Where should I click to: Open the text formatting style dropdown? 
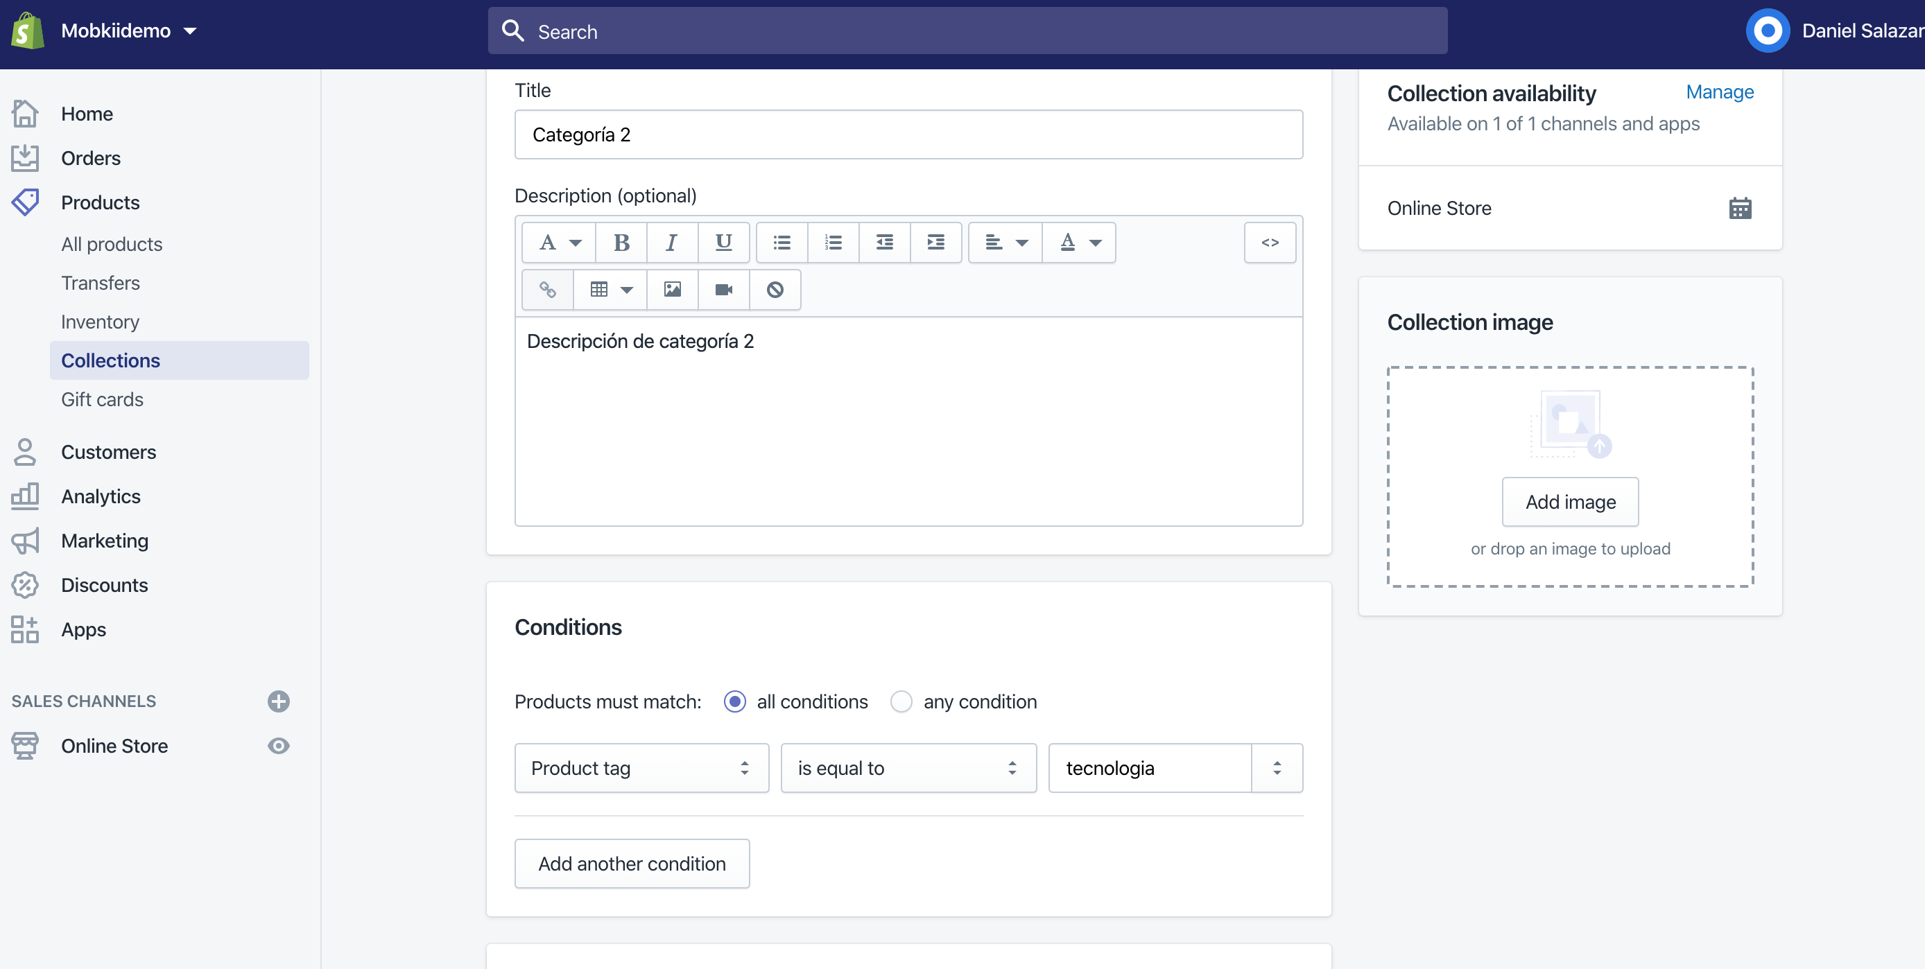coord(559,242)
